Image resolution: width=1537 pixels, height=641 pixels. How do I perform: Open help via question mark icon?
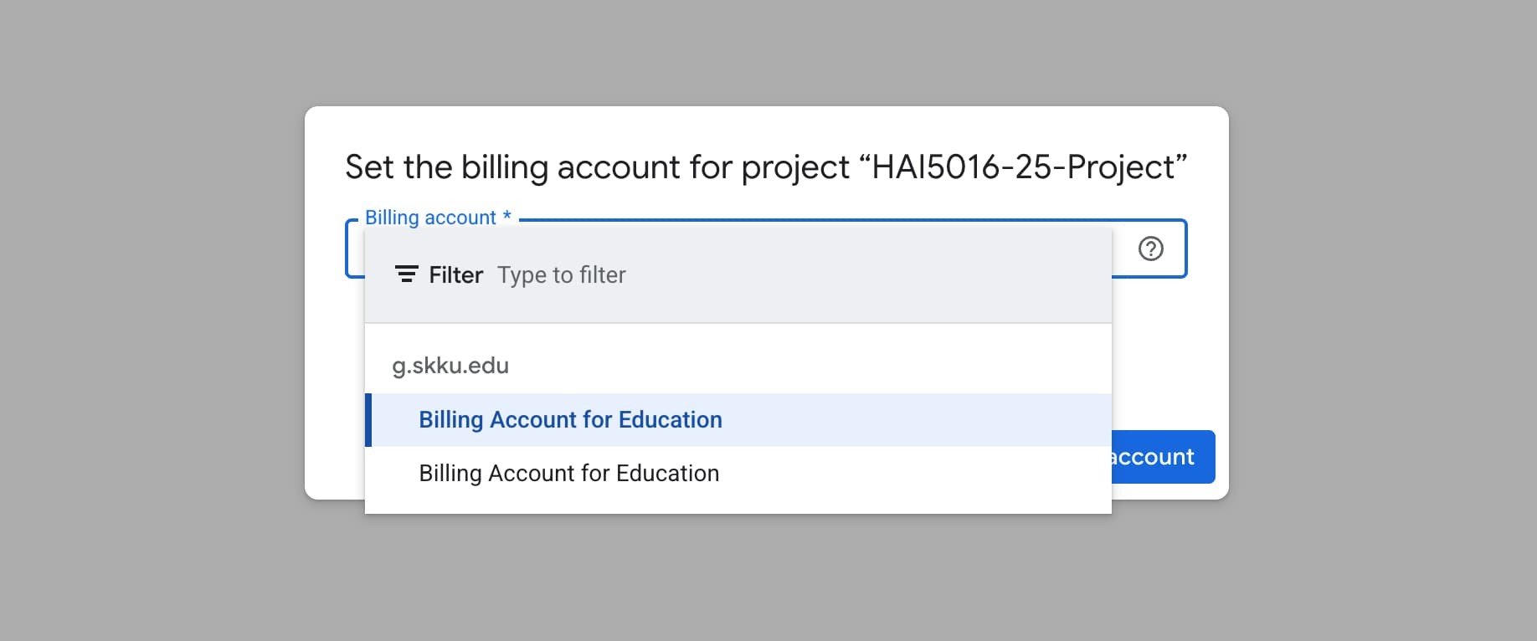tap(1151, 249)
